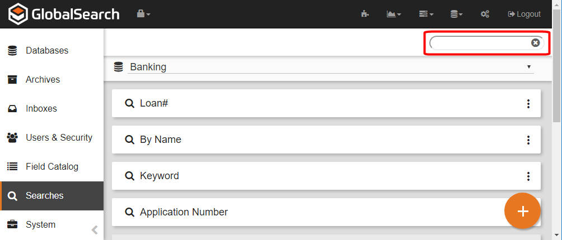Click into the search filter field
The image size is (562, 240).
pos(479,43)
